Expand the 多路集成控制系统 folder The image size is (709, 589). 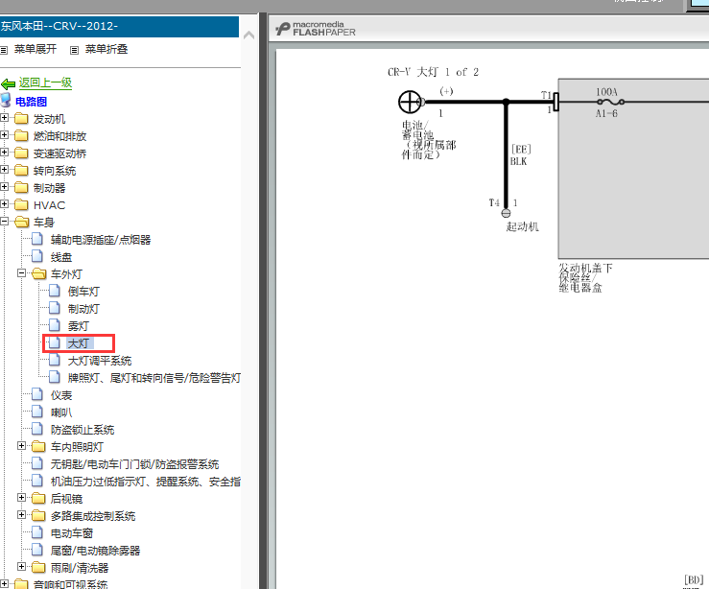pos(22,515)
